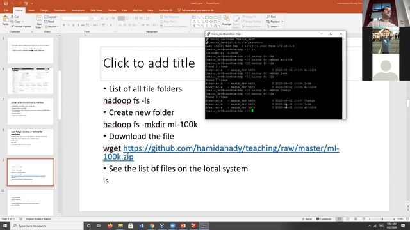This screenshot has height=230, width=410.
Task: Click the Find command in ribbon
Action: click(x=272, y=17)
